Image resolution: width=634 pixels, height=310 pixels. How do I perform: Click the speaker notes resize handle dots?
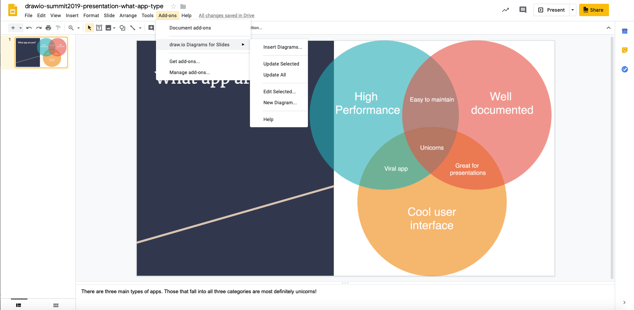(x=345, y=283)
